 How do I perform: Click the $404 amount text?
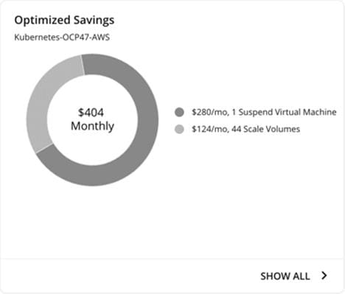point(91,113)
